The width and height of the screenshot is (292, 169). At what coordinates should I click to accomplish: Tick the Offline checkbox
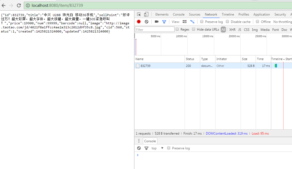point(257,22)
